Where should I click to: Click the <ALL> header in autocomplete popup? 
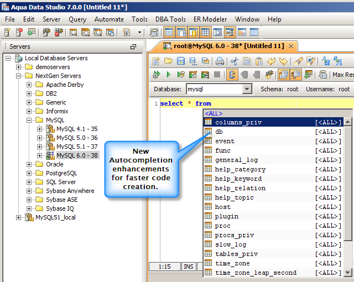[214, 113]
